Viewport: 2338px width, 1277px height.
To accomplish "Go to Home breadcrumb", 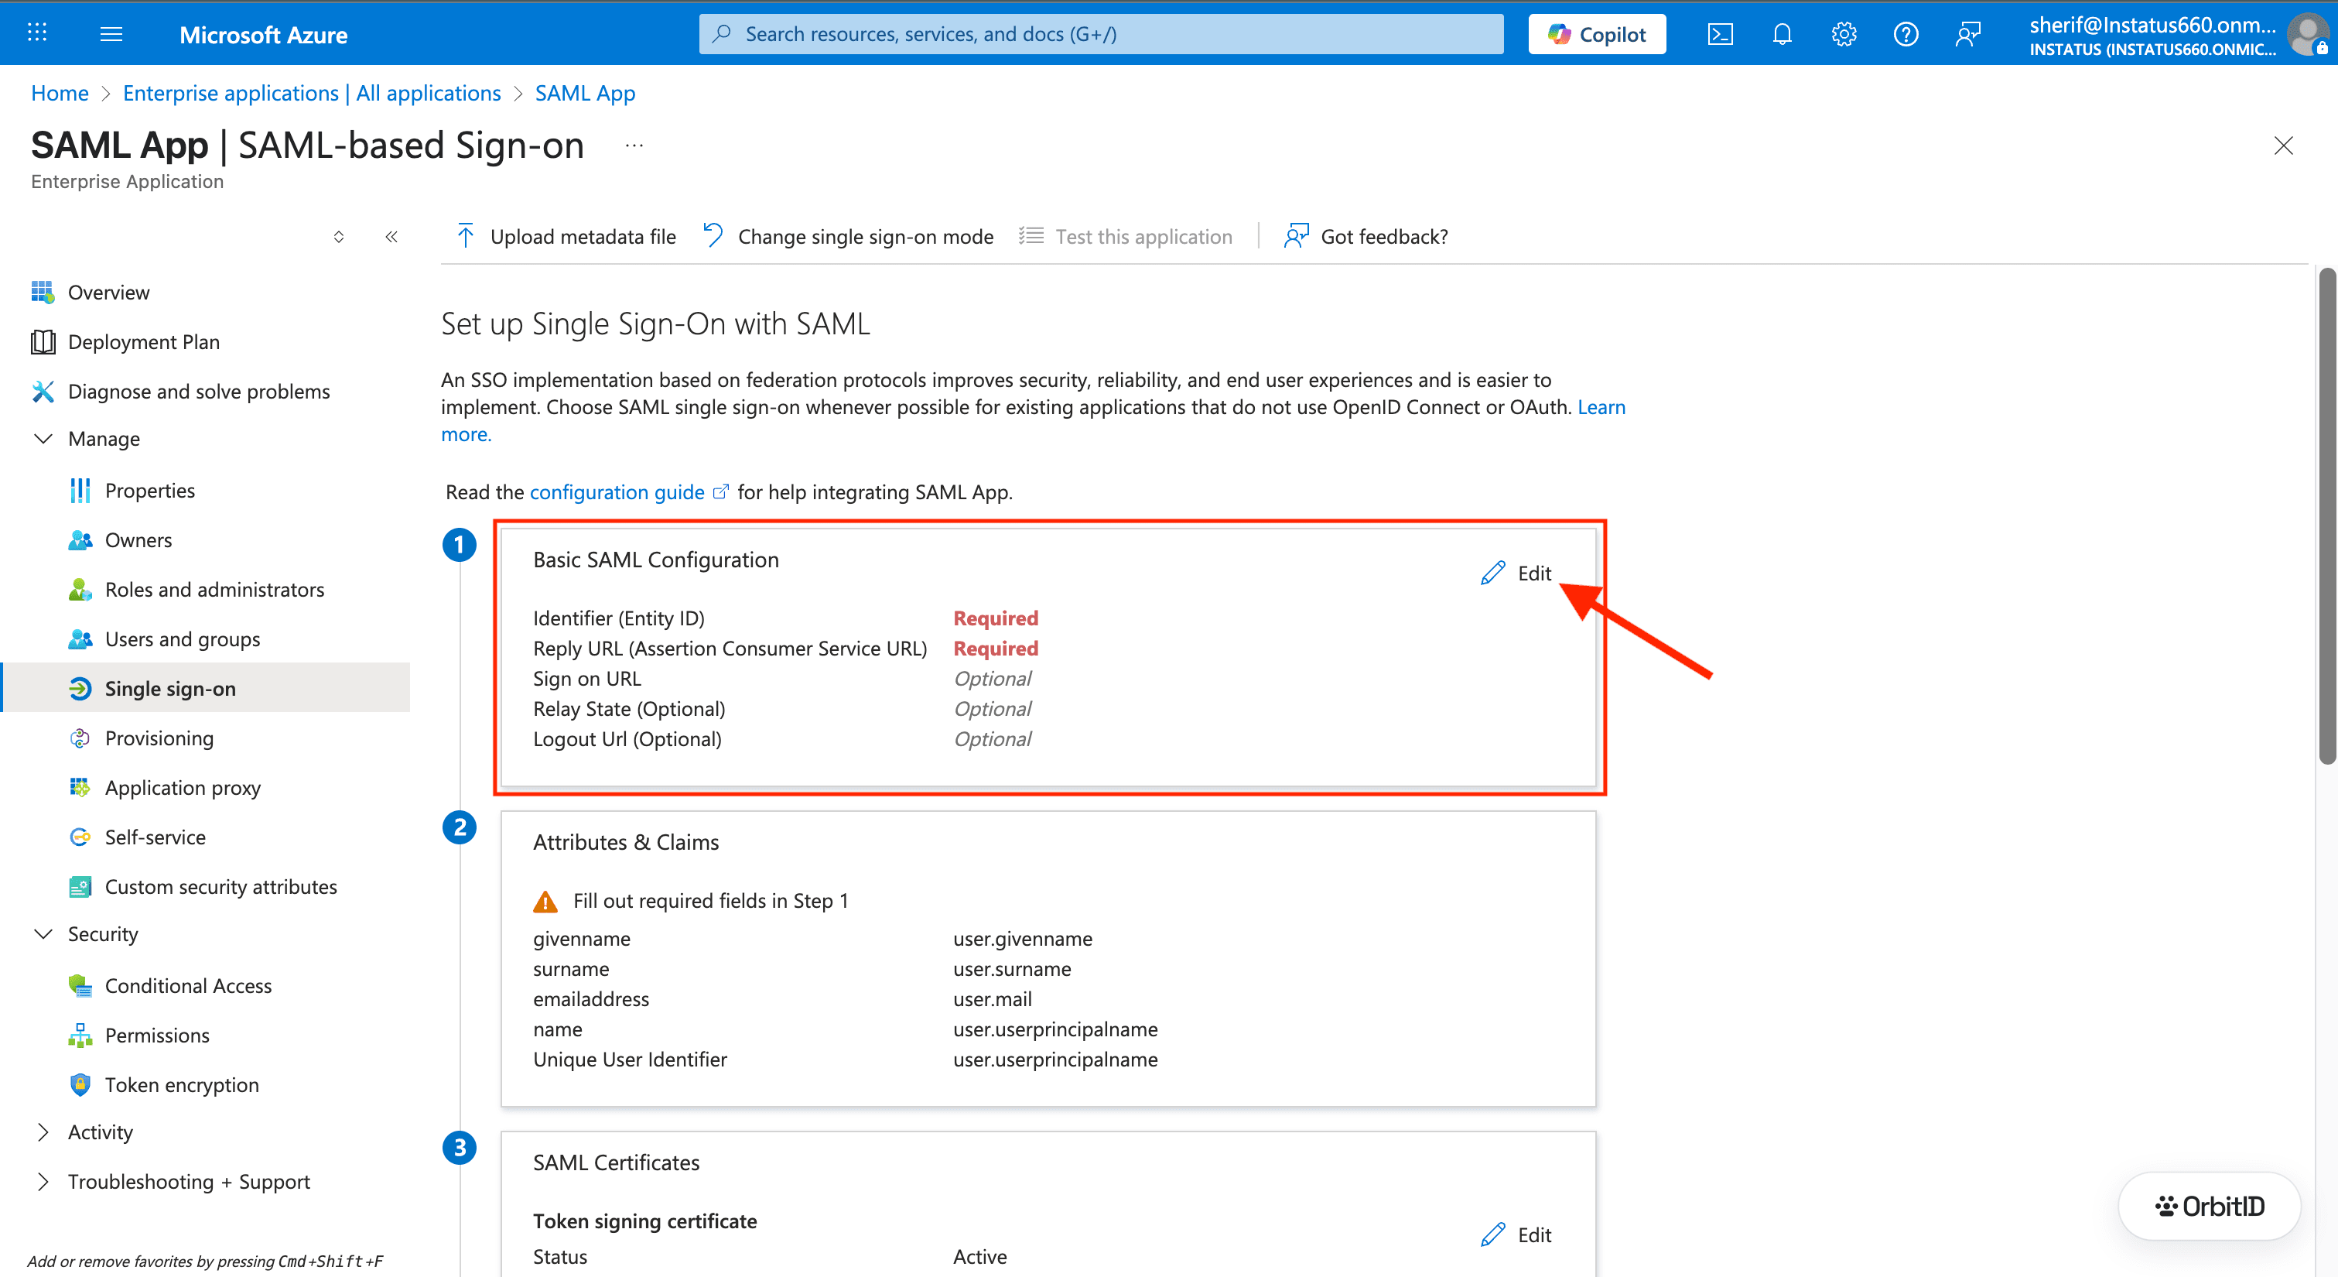I will [60, 93].
